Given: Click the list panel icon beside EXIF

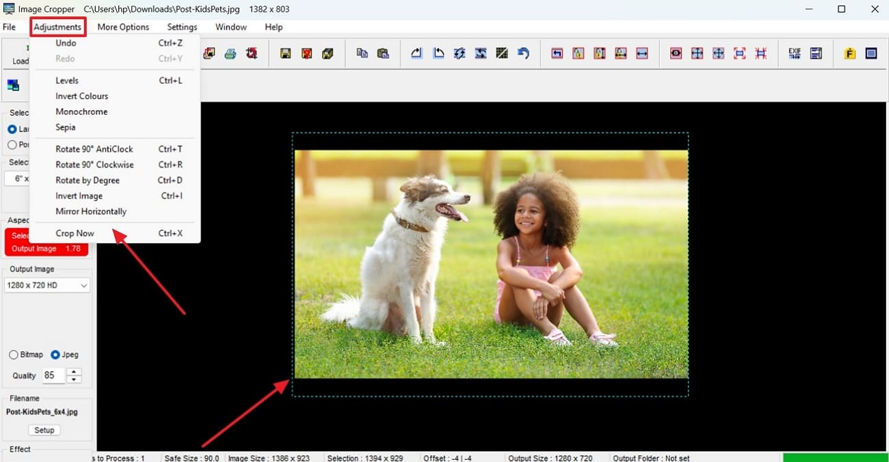Looking at the screenshot, I should click(x=816, y=53).
